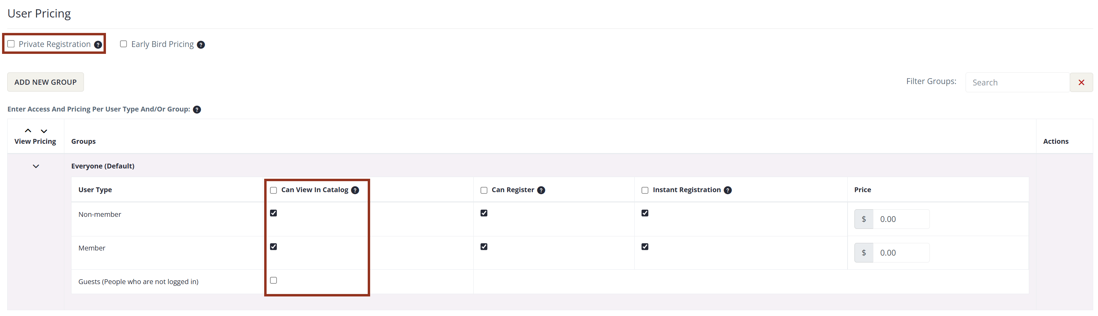The height and width of the screenshot is (316, 1098).
Task: Disable Can Register for Member row
Action: coord(484,247)
